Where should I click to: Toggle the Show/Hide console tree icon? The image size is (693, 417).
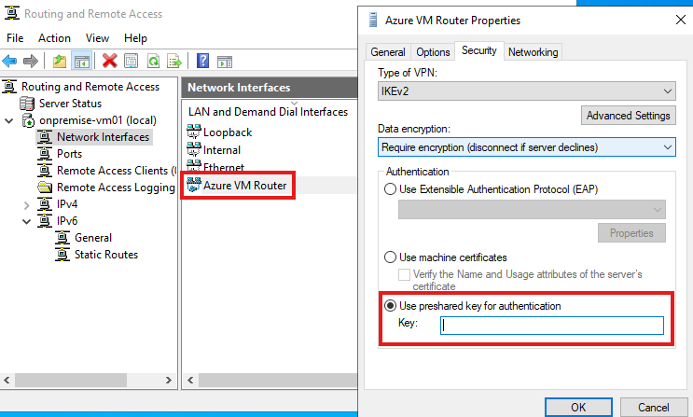pos(82,61)
